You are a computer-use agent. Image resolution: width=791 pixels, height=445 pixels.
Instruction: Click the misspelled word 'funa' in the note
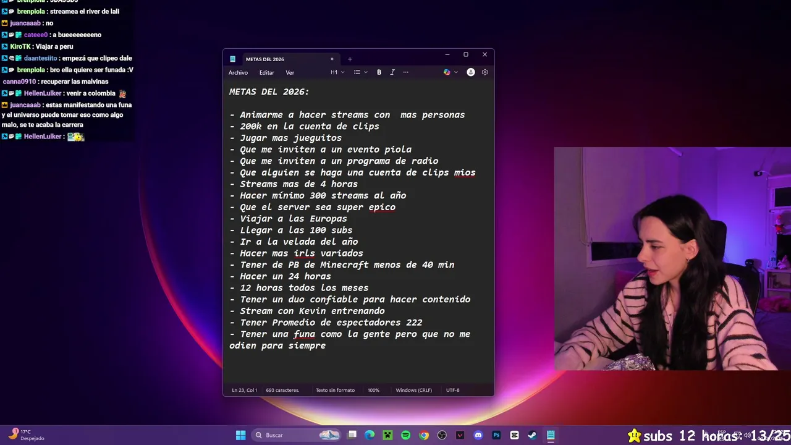point(304,334)
